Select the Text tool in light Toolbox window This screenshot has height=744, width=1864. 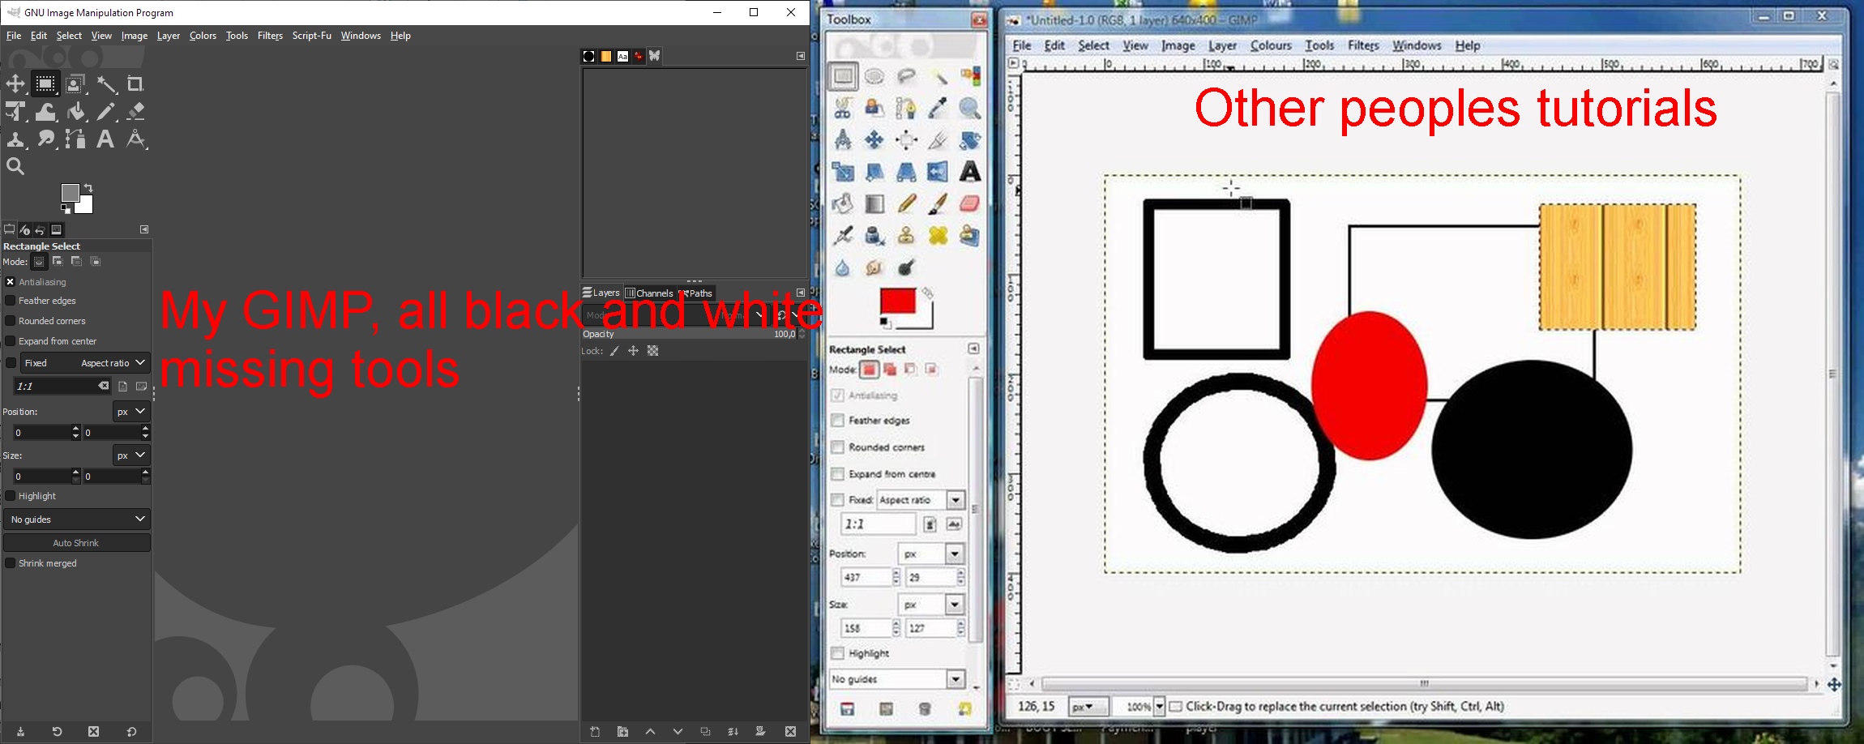click(x=969, y=172)
